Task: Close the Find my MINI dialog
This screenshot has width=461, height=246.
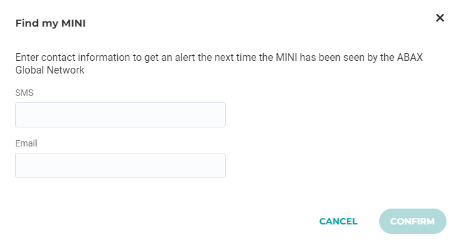Action: coord(440,18)
